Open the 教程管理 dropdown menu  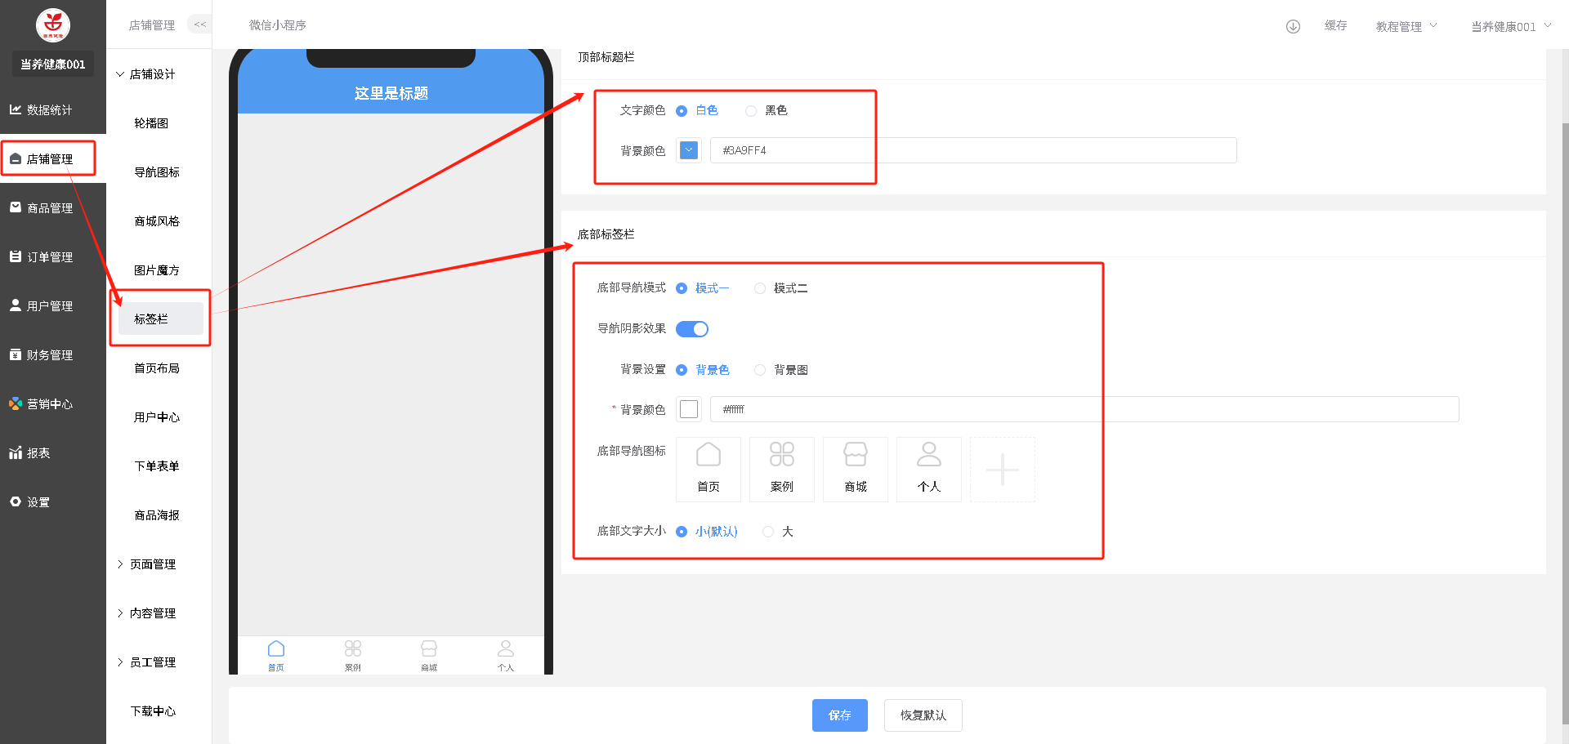coord(1406,26)
